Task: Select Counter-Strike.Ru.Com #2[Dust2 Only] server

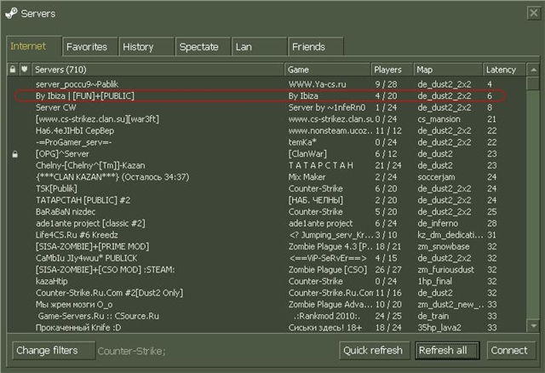Action: coord(266,293)
